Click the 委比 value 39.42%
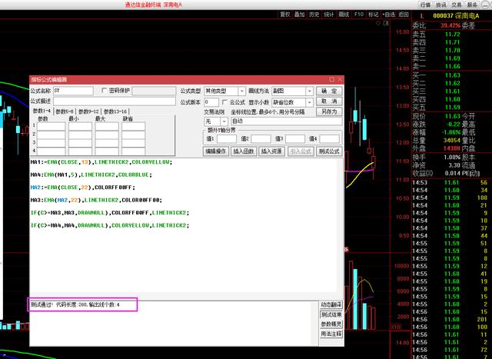The height and width of the screenshot is (359, 492). tap(450, 25)
